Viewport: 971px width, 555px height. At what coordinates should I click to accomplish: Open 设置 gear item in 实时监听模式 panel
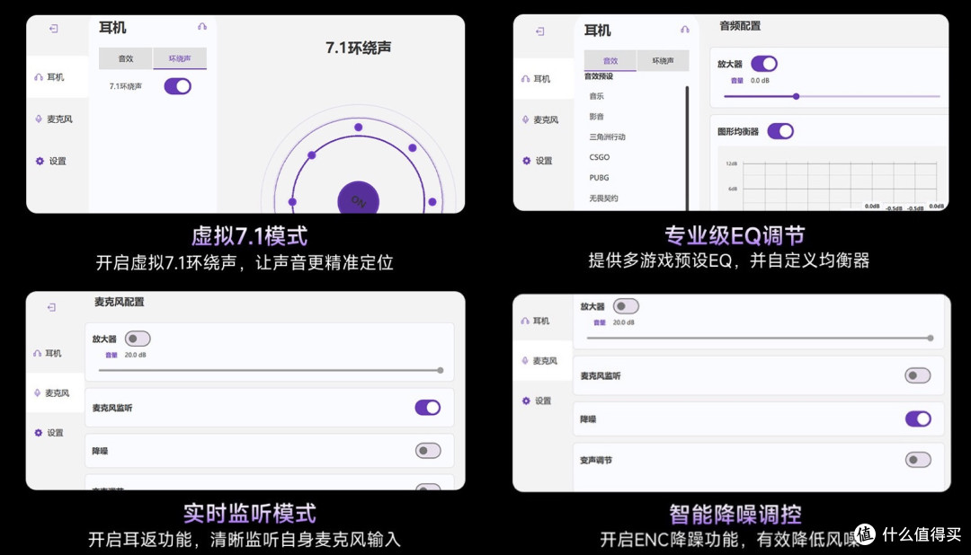[49, 433]
